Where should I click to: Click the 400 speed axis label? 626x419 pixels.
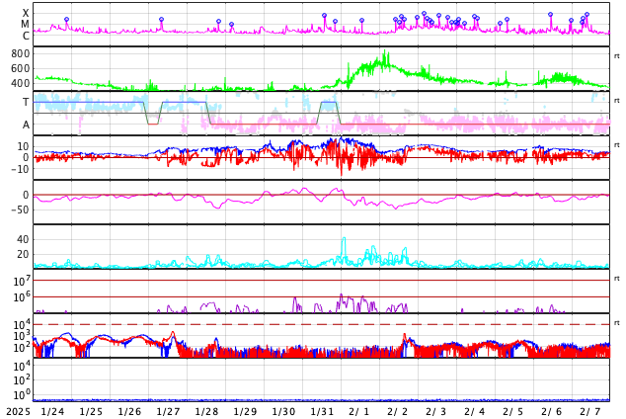21,83
